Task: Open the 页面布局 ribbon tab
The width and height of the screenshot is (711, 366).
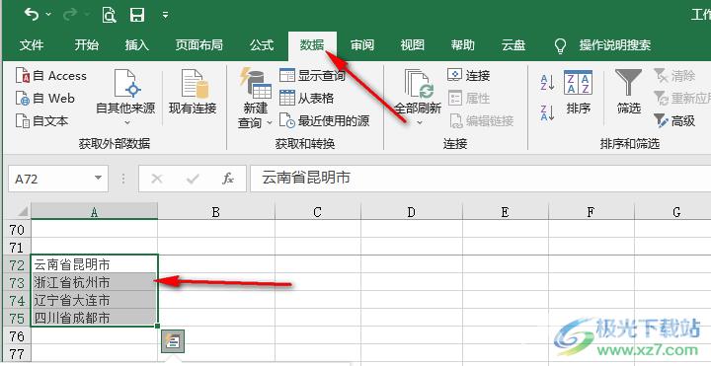Action: click(199, 44)
